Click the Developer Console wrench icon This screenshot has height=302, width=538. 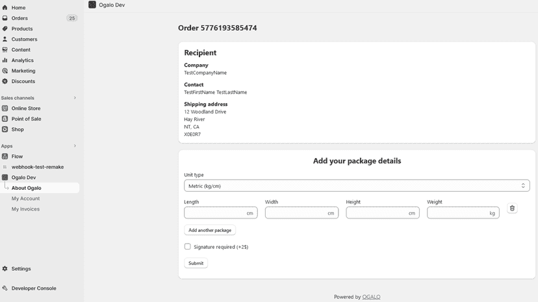pos(5,288)
